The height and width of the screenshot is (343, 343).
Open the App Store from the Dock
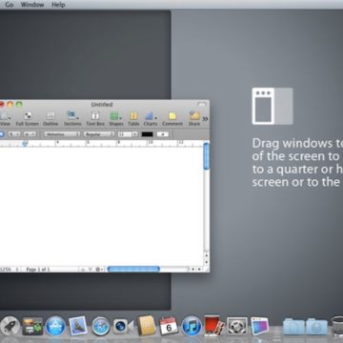55,326
